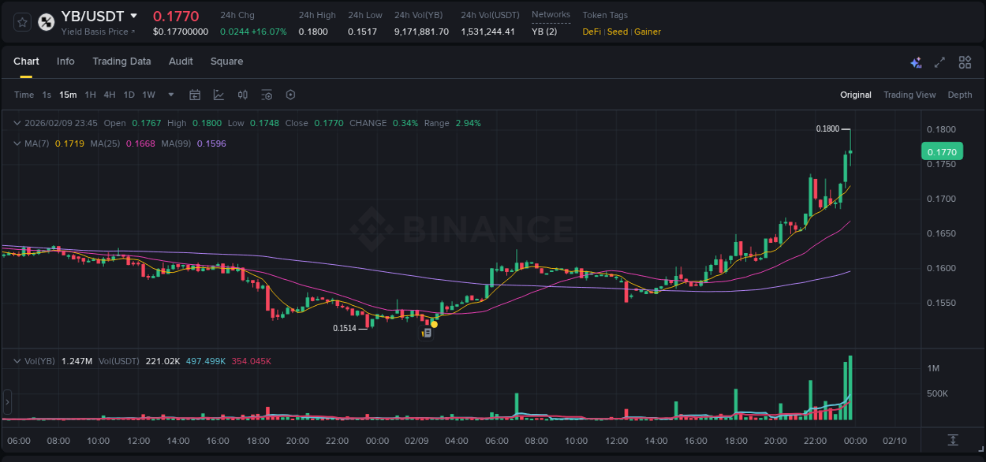Open the widgets grid icon
This screenshot has width=986, height=462.
[965, 61]
